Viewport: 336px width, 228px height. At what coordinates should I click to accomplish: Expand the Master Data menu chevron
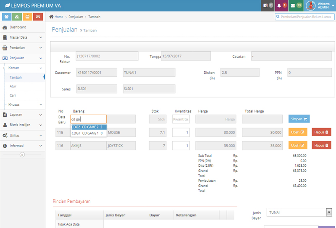tap(41, 37)
